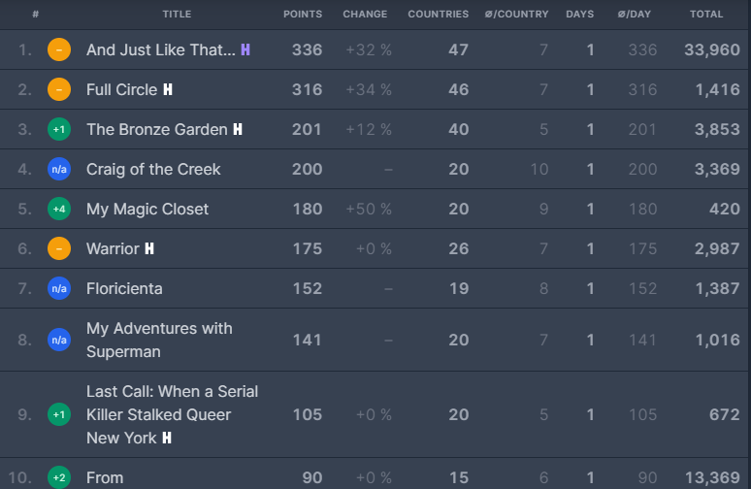Click the green +4 badge for My Magic Closet

point(59,209)
